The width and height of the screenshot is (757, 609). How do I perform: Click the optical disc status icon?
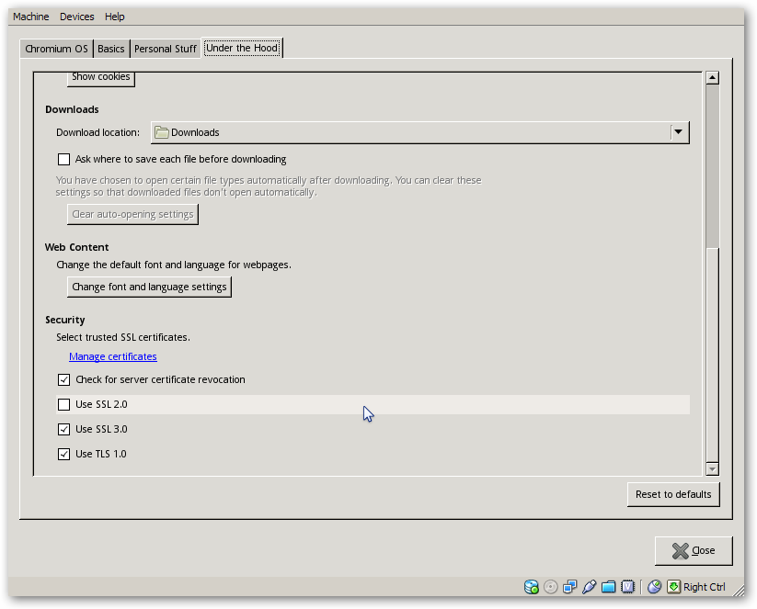pos(550,587)
